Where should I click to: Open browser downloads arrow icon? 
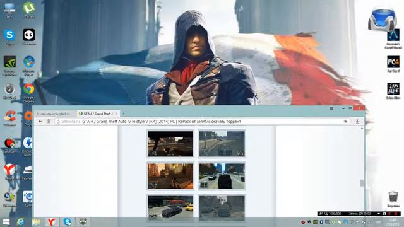pos(357,122)
